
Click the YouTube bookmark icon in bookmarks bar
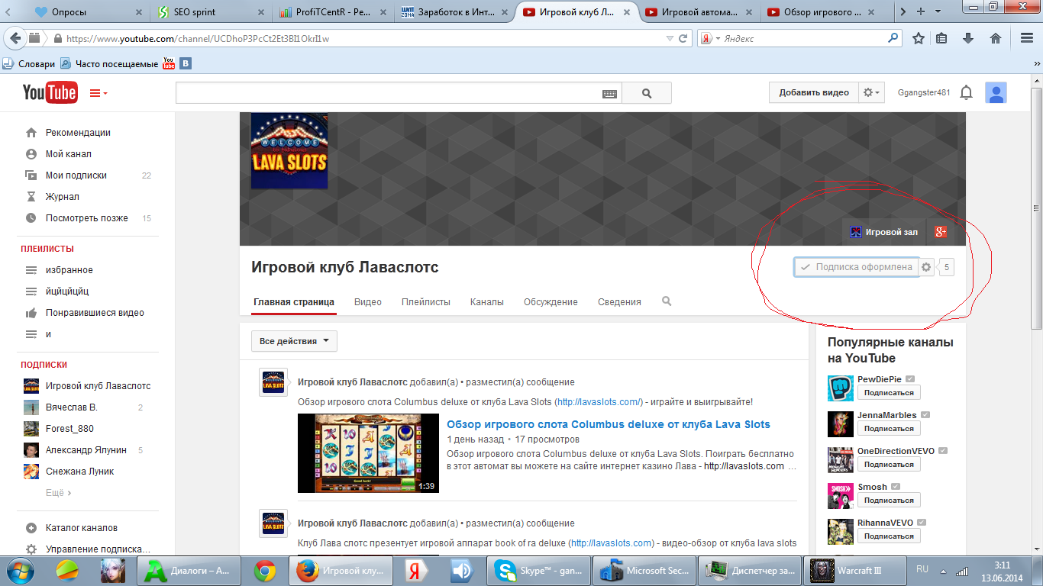click(x=169, y=64)
